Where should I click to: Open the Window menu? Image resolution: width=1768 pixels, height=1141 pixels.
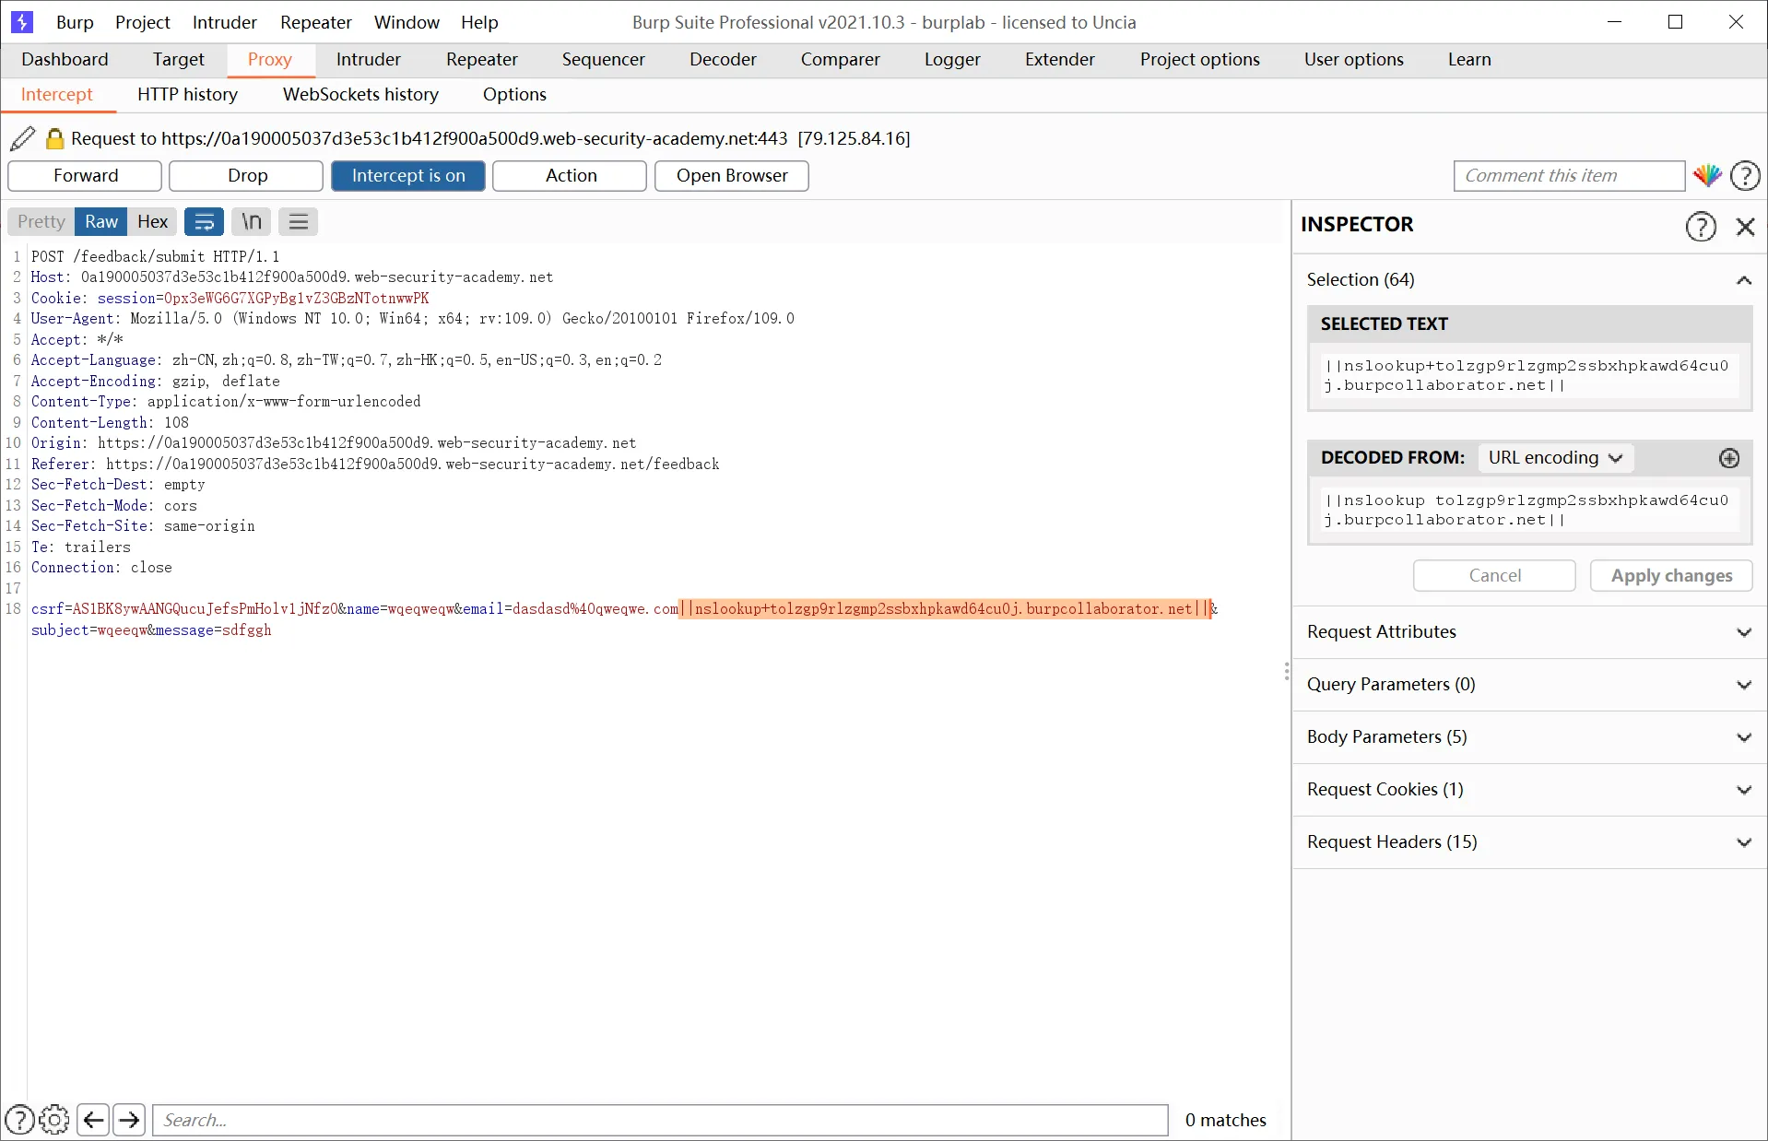[407, 22]
